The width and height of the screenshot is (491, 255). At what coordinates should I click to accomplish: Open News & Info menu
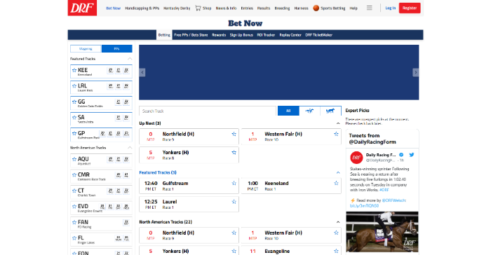[226, 8]
